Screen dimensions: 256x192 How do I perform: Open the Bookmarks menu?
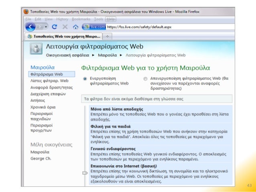click(x=81, y=19)
